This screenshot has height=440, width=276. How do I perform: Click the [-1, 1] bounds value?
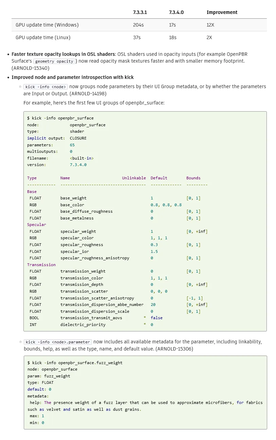195,298
